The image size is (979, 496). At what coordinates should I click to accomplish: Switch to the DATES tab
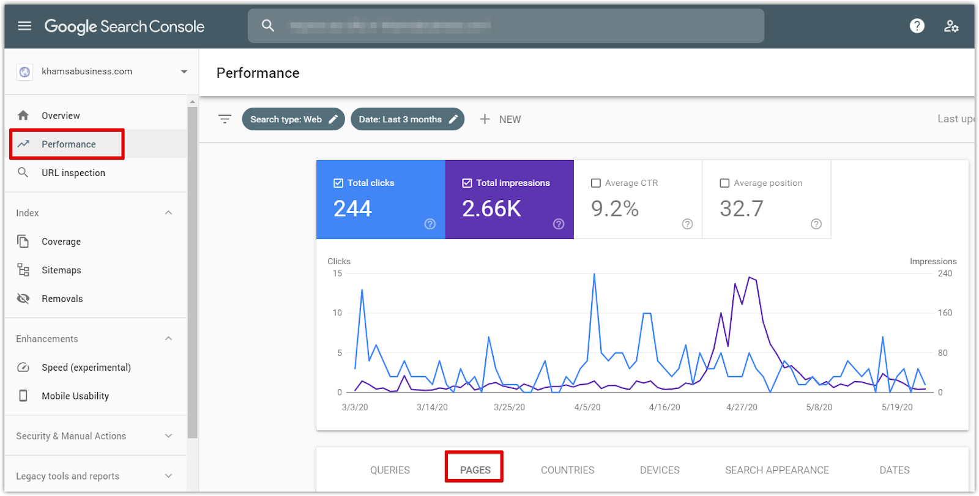coord(895,470)
